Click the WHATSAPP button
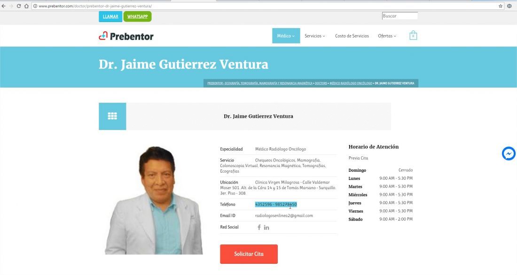517x275 pixels. click(138, 16)
